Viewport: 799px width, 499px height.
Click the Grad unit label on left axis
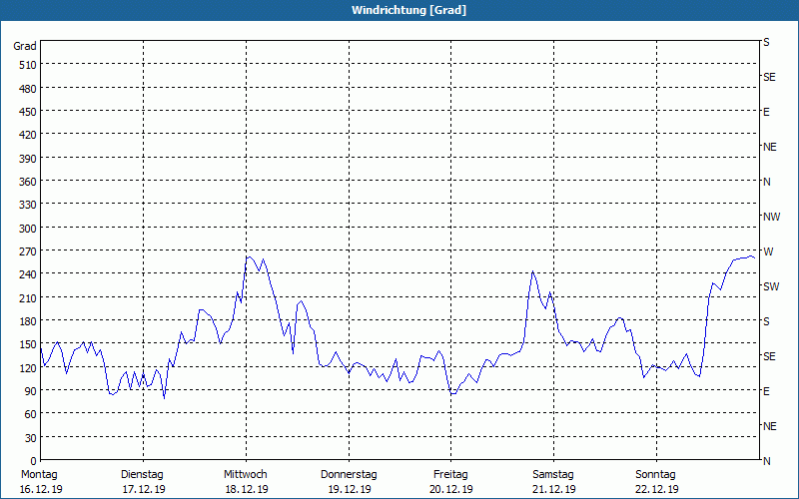click(x=25, y=46)
